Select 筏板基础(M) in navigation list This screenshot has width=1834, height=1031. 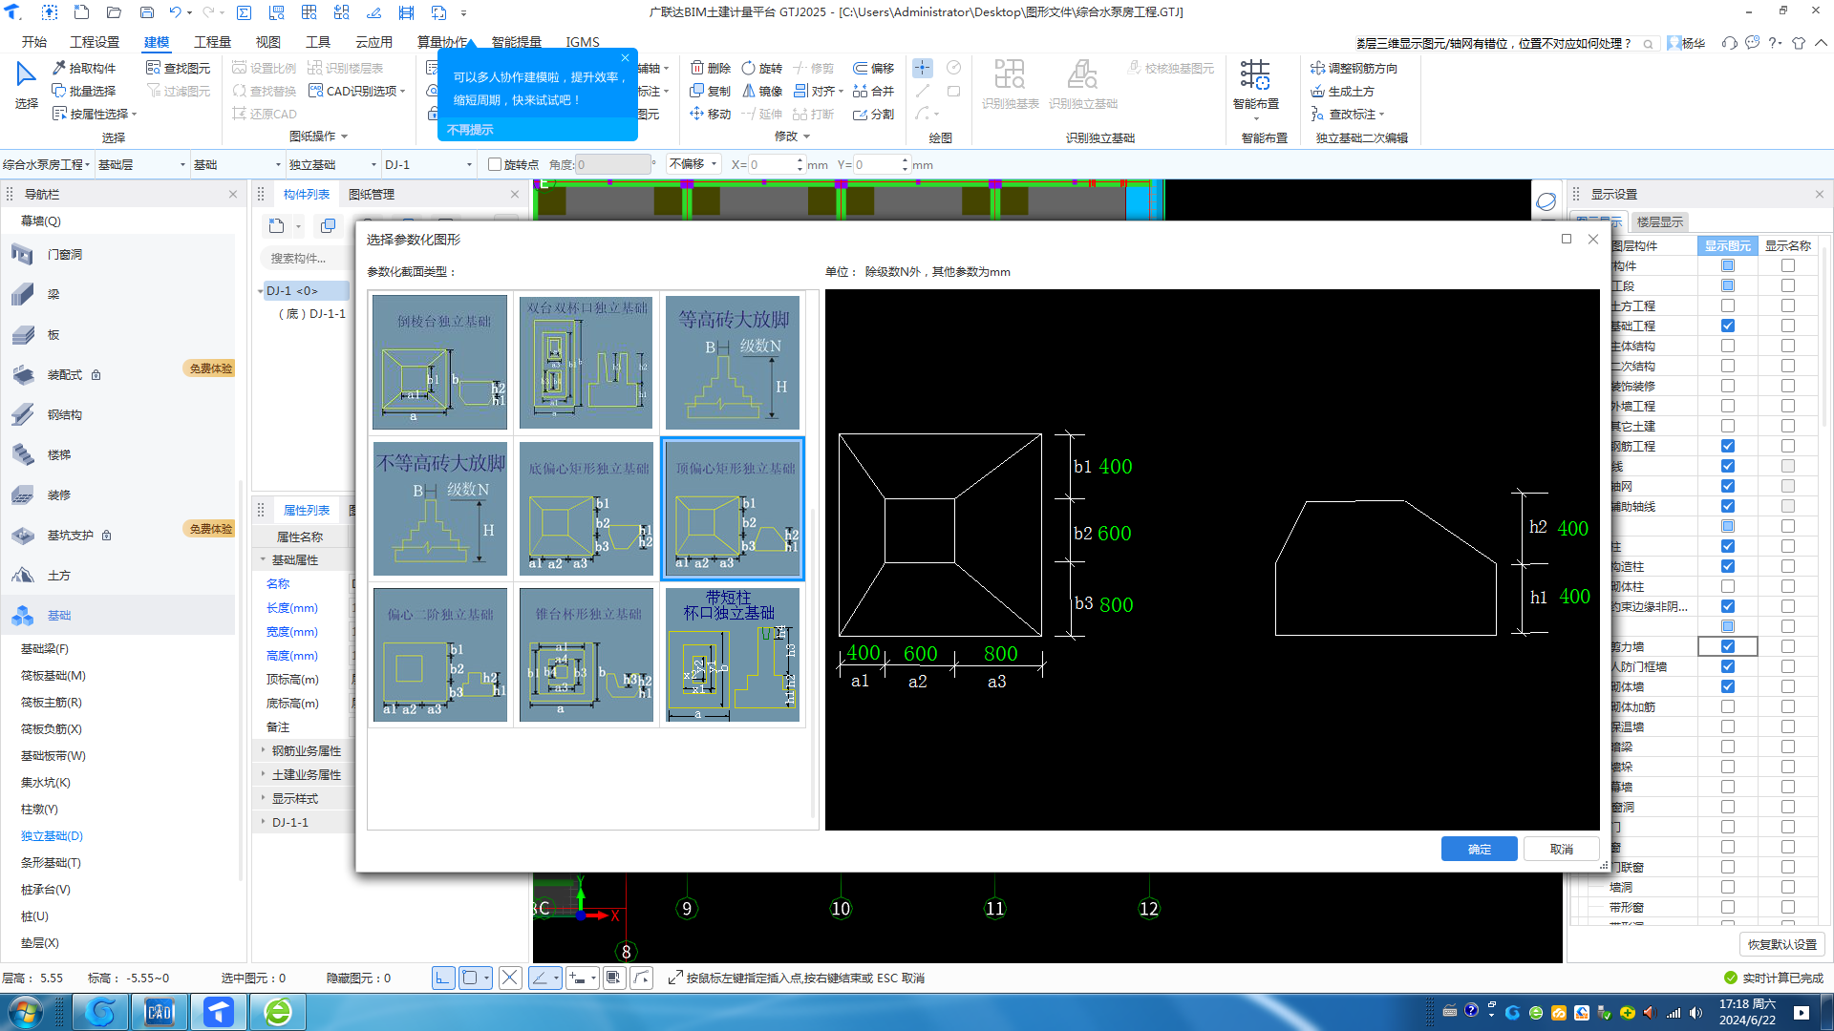pos(53,675)
